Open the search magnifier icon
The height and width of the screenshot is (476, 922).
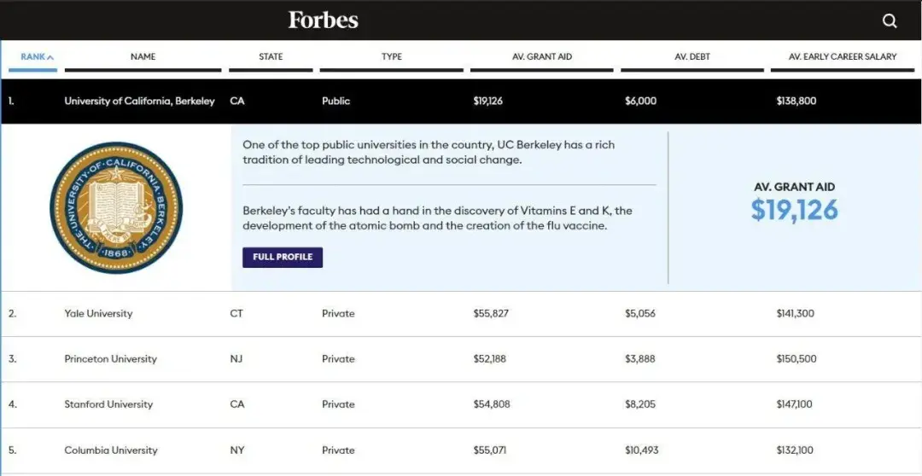pyautogui.click(x=890, y=20)
